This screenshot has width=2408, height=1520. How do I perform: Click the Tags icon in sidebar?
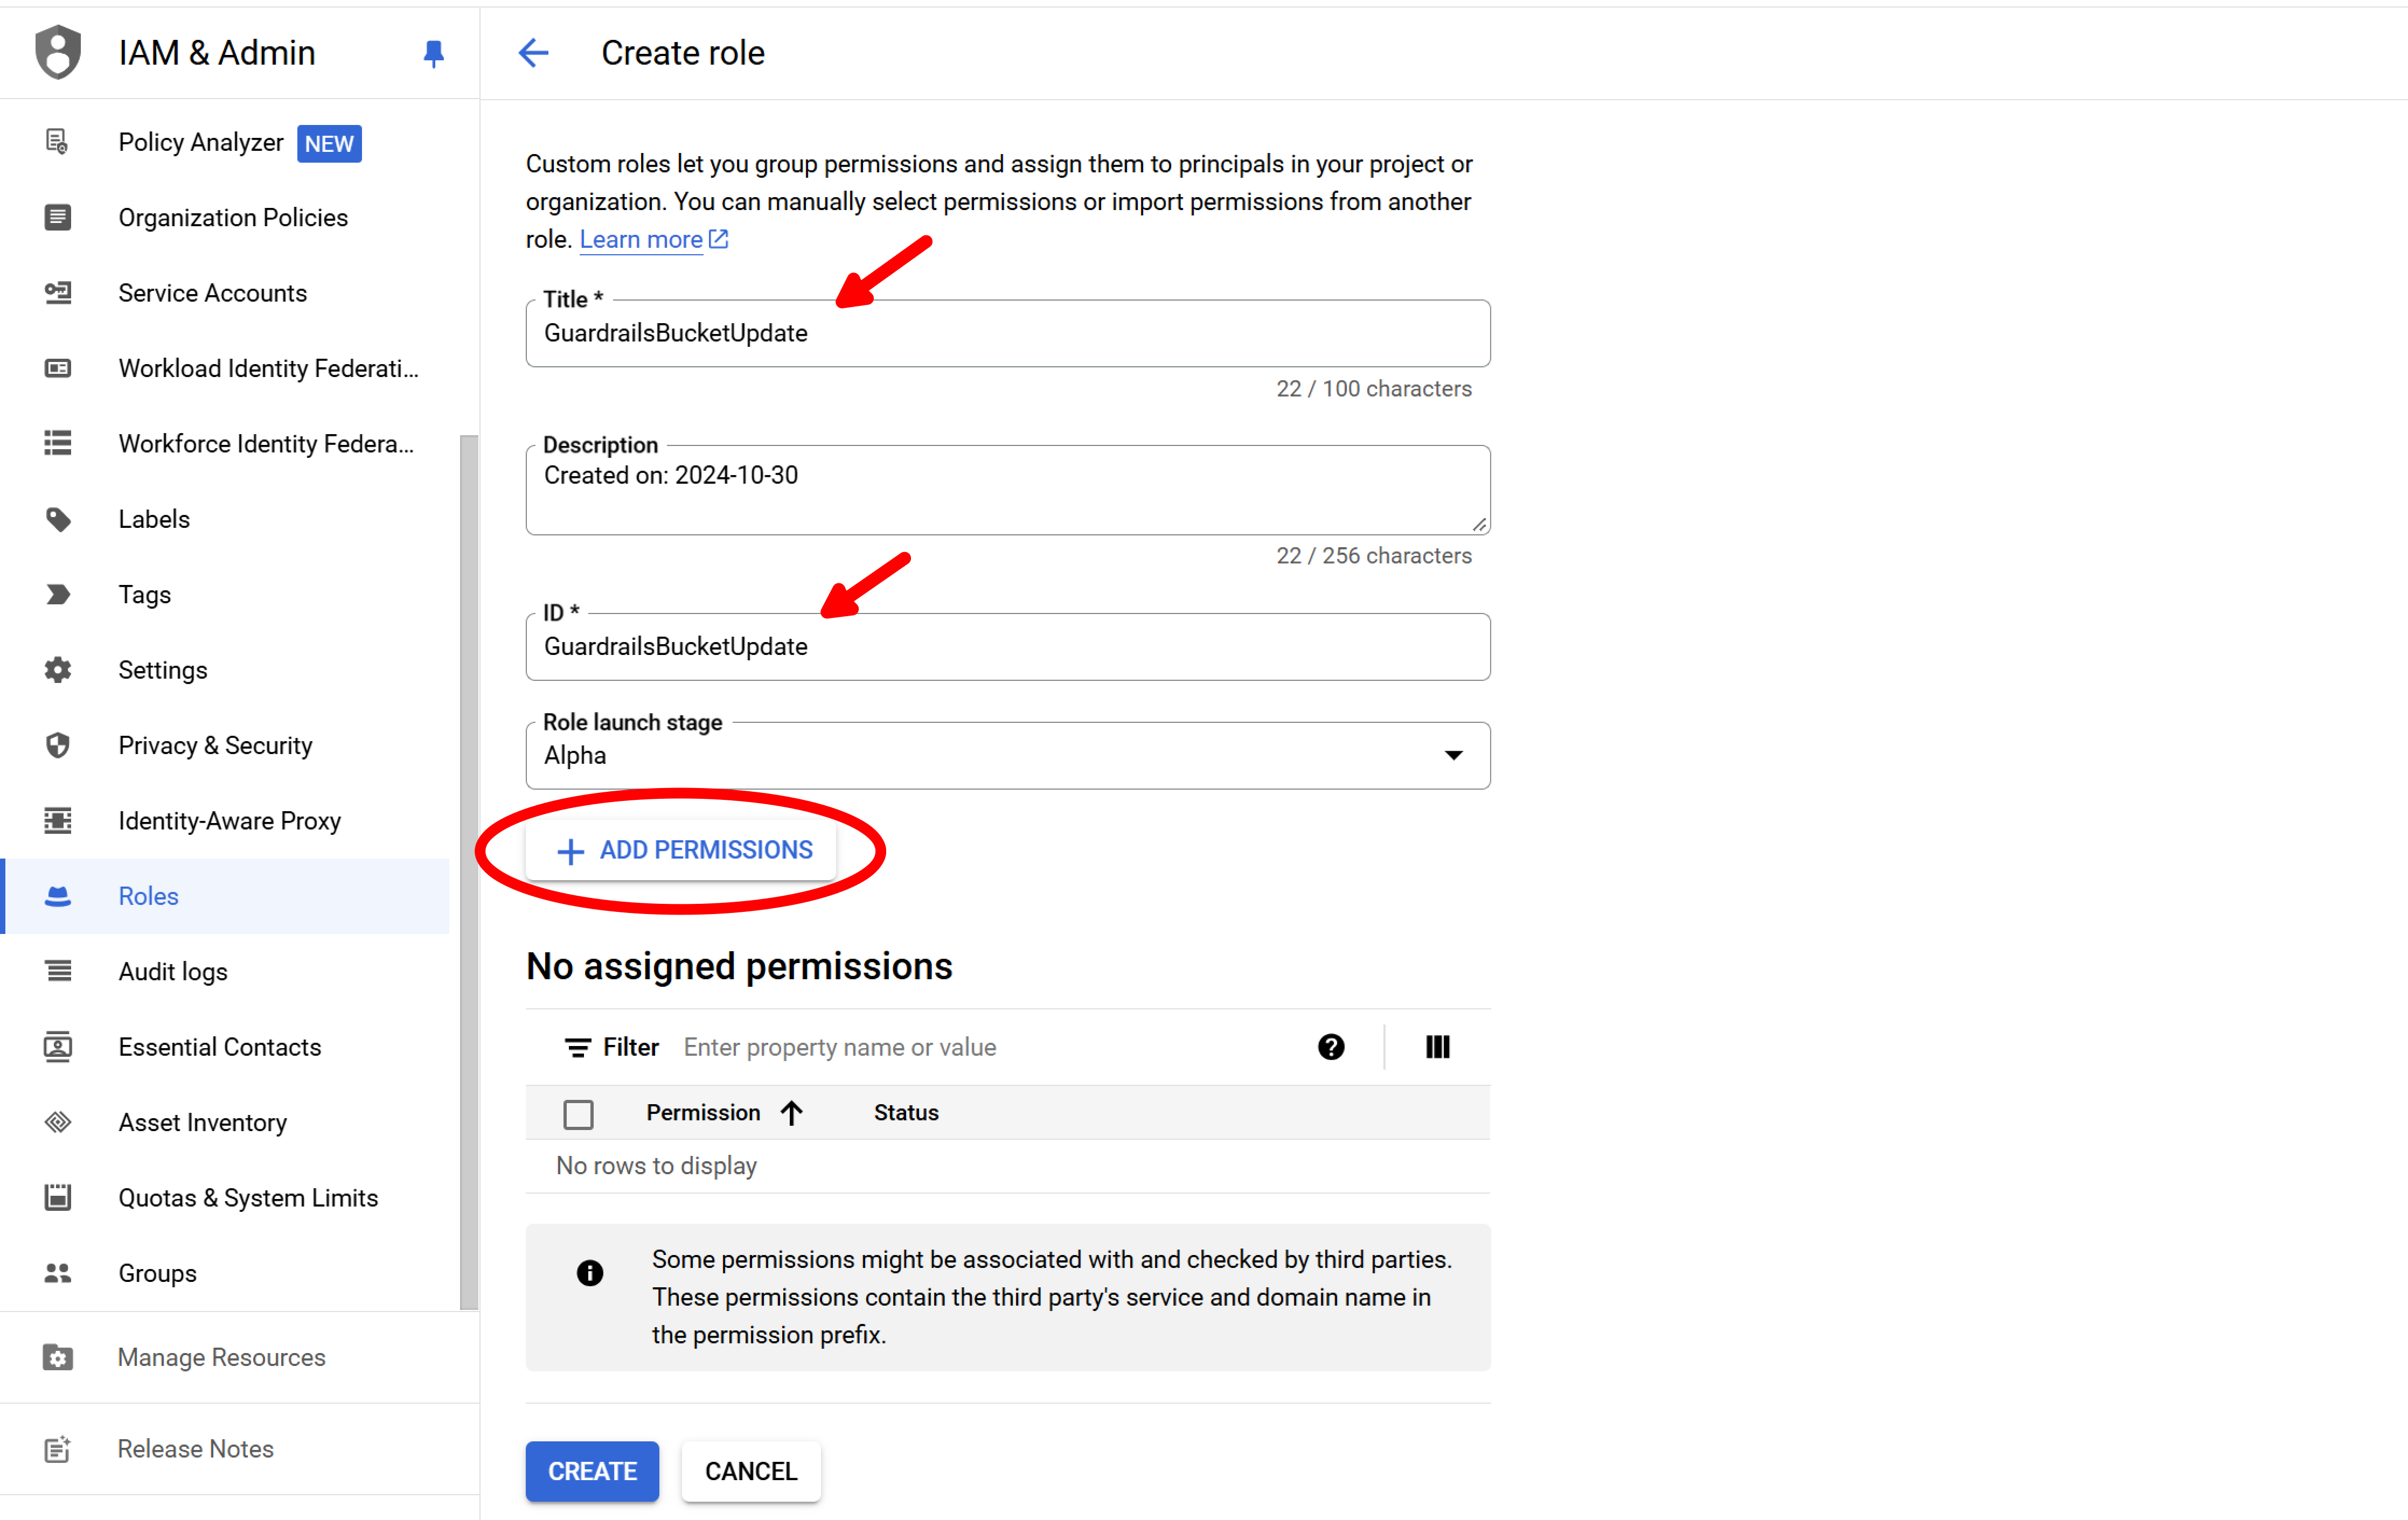click(x=58, y=595)
